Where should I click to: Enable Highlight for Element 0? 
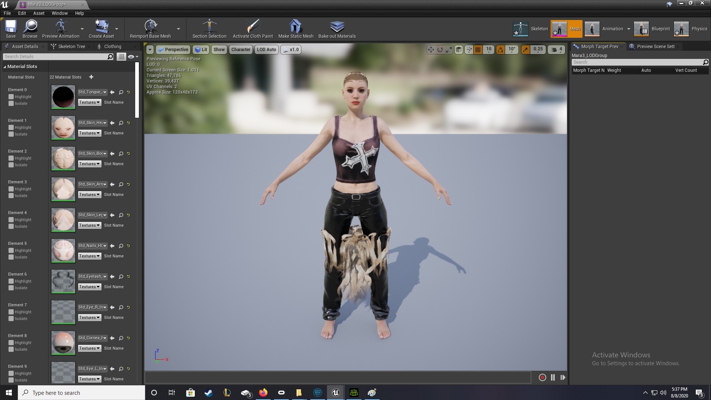(11, 97)
